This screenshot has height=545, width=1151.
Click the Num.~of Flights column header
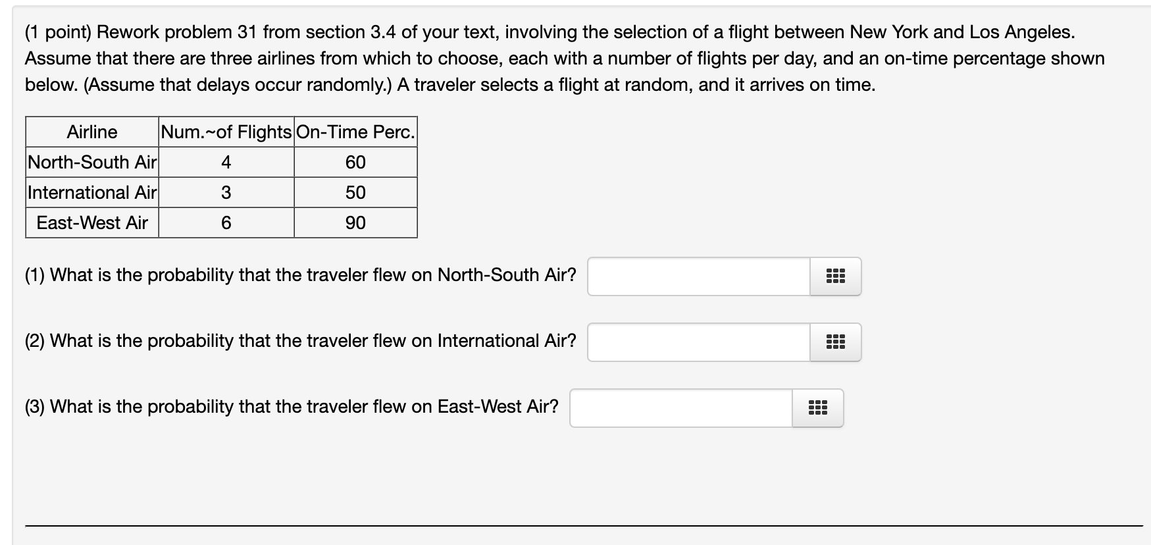(x=226, y=132)
